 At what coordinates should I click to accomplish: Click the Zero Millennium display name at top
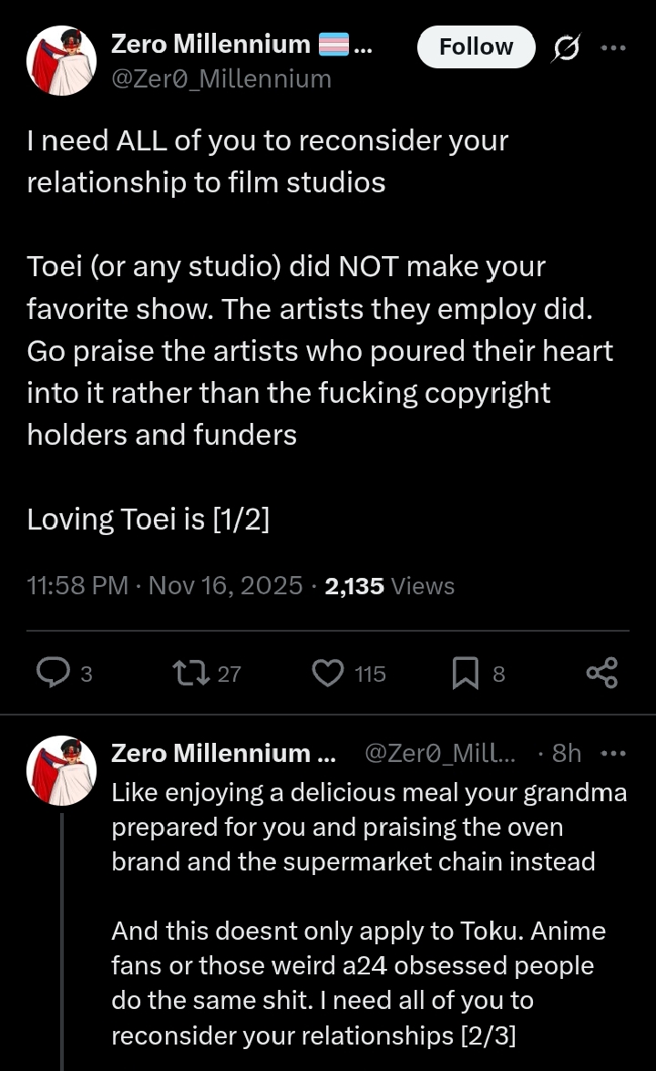pyautogui.click(x=210, y=43)
